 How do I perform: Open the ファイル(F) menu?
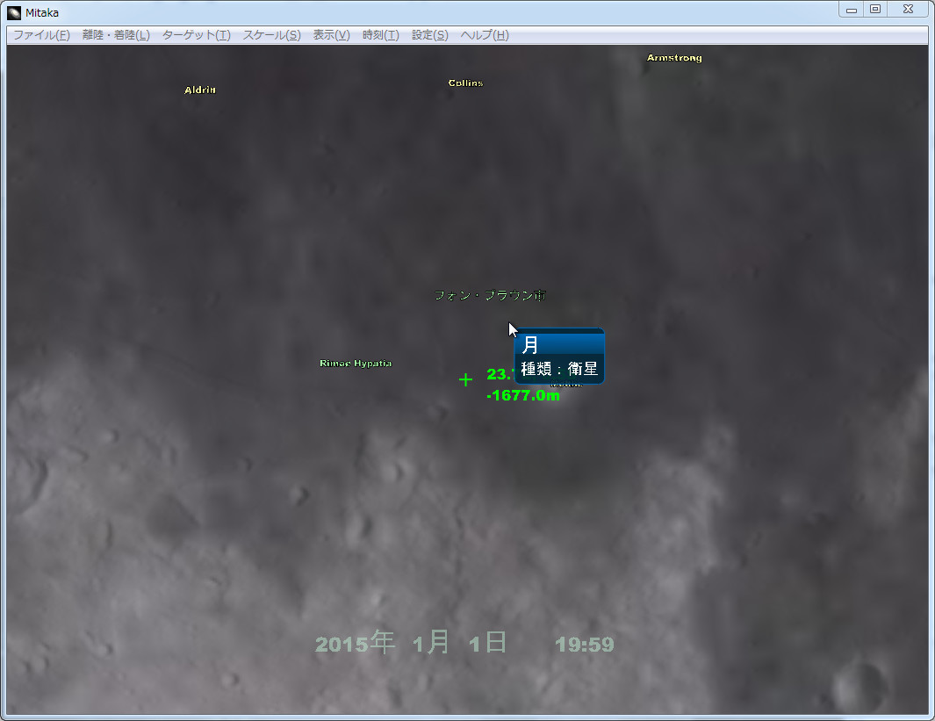41,35
